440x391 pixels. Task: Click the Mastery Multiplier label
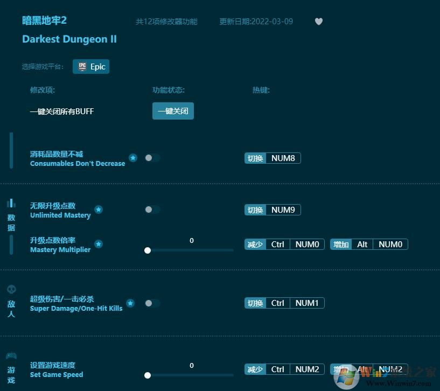pos(60,250)
